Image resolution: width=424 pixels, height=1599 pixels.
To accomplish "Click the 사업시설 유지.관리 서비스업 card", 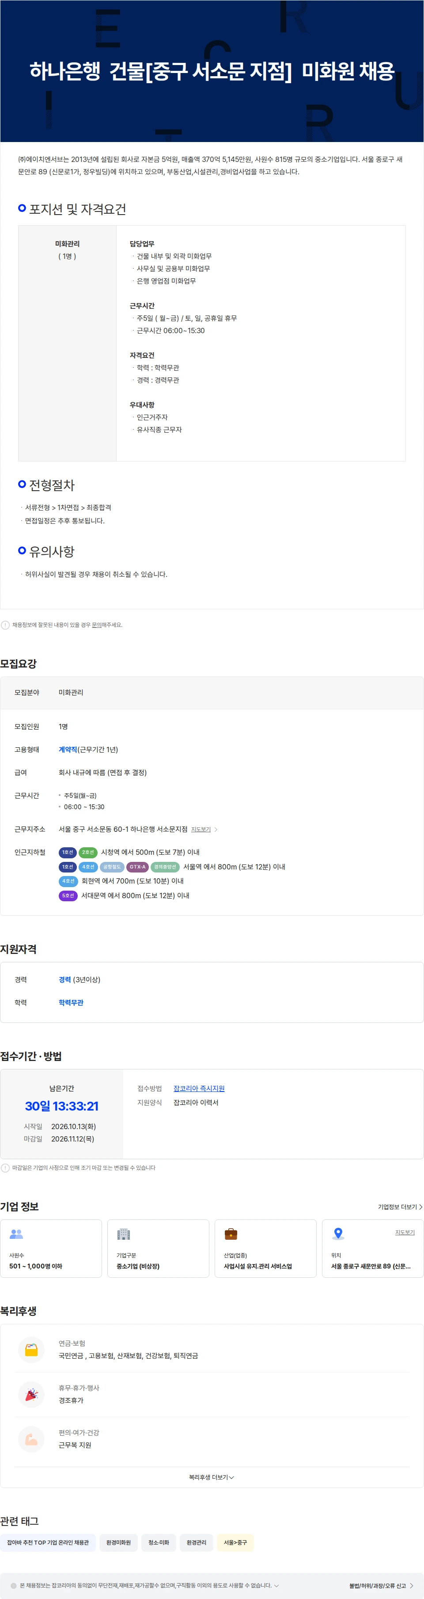I will coord(265,1248).
